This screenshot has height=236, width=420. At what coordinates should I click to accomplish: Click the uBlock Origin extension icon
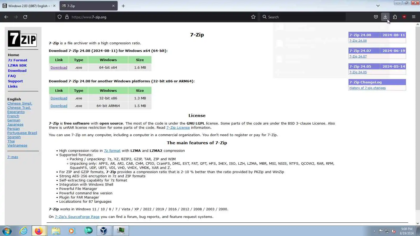point(404,17)
